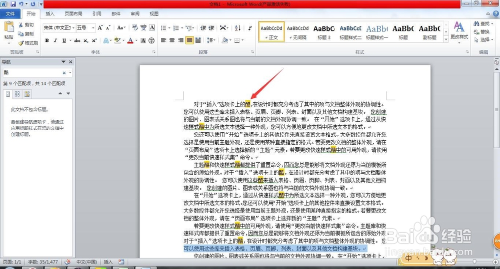Apply the character border icon

tap(152, 27)
